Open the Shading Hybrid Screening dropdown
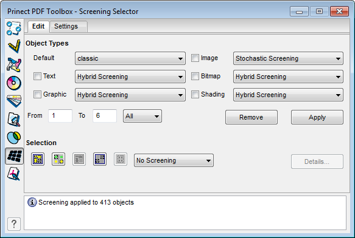 pos(288,95)
